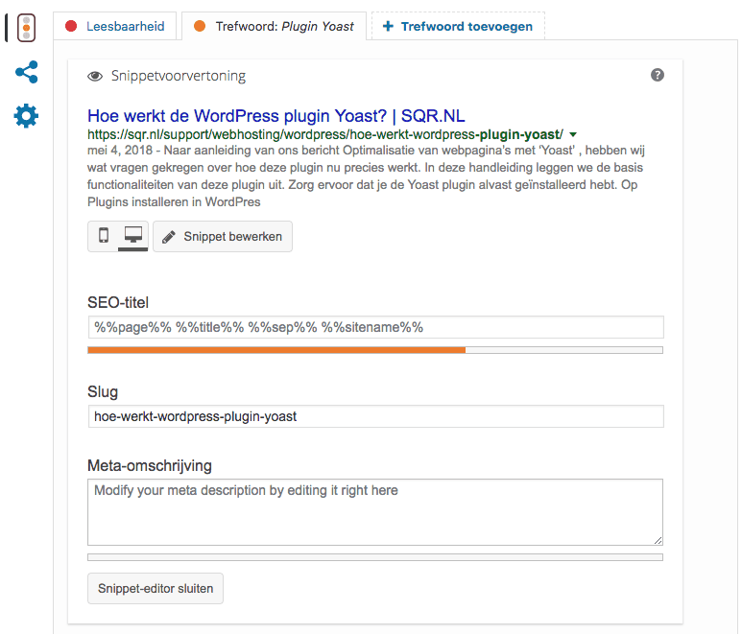Click the meta description length progress bar
Screen dimensions: 742x634
coord(374,556)
